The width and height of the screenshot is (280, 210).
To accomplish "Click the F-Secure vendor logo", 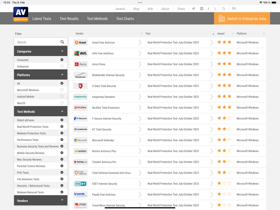I will 81,118.
